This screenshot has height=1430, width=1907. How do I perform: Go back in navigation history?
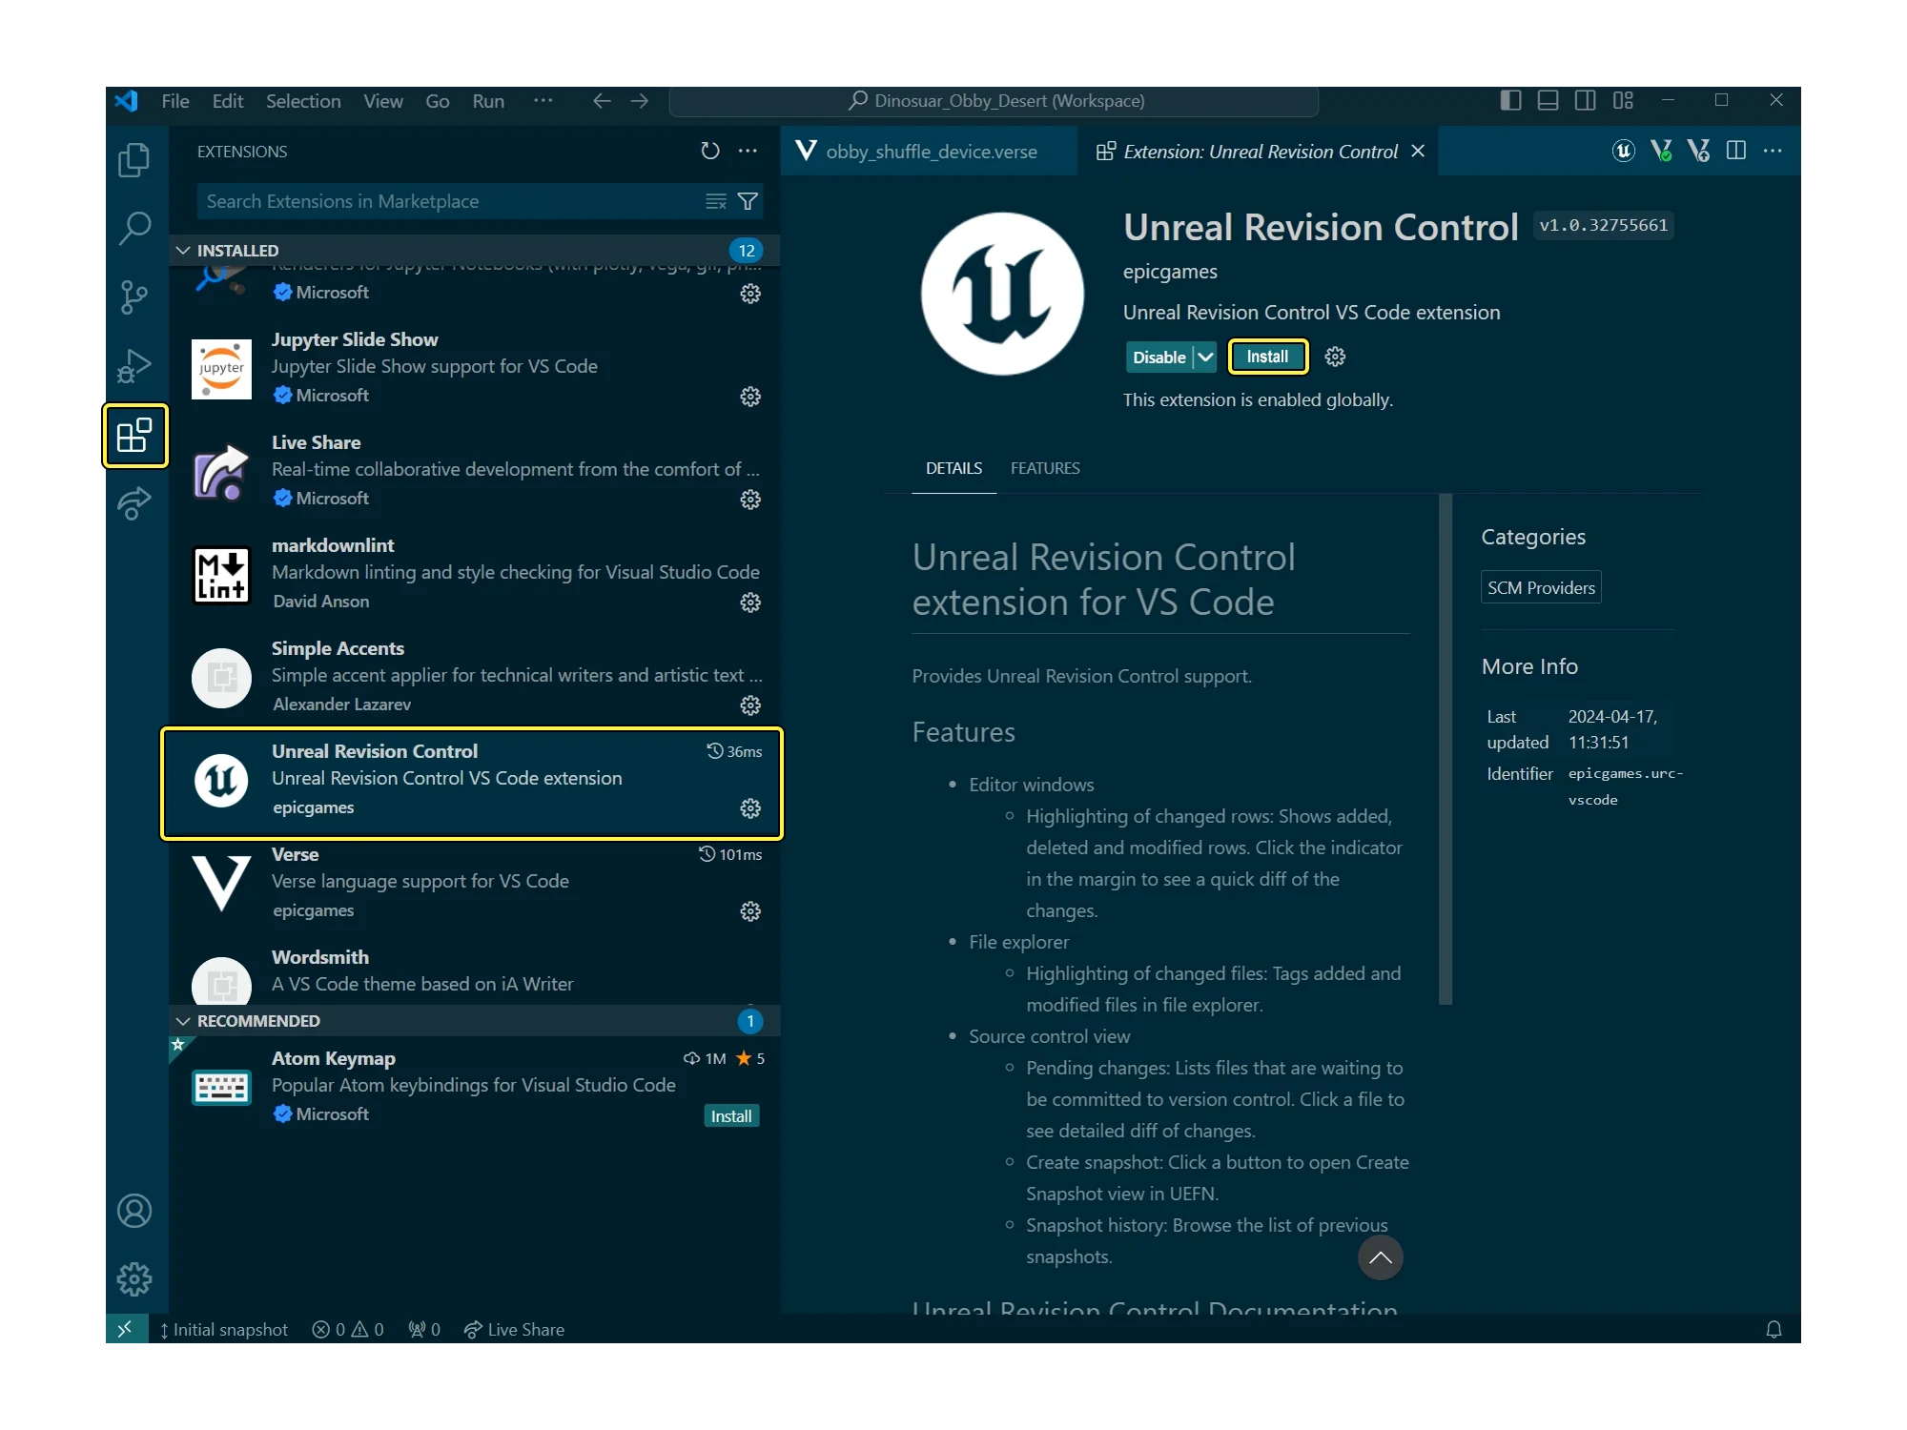pos(602,100)
